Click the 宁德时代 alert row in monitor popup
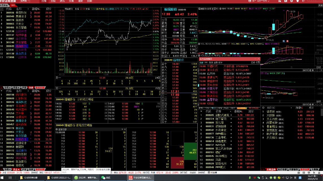The height and width of the screenshot is (181, 323). (x=230, y=66)
